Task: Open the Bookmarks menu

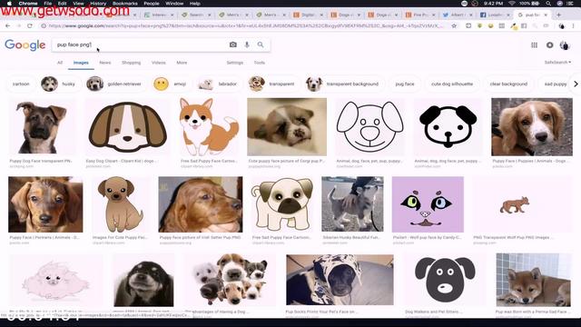Action: (x=125, y=4)
